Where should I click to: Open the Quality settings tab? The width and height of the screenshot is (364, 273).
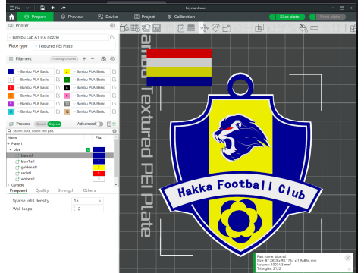pos(42,190)
